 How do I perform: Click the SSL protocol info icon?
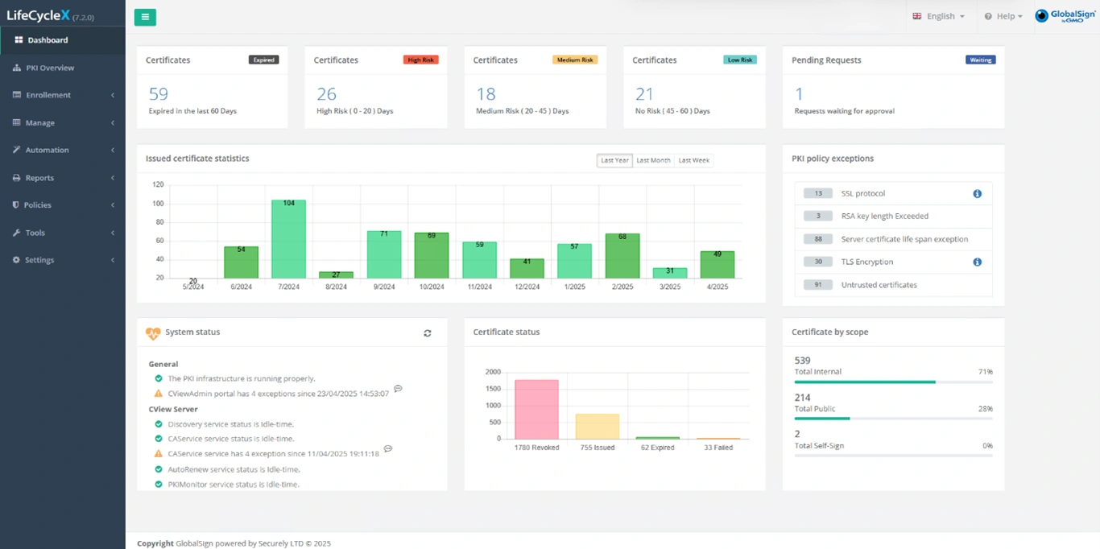pos(977,194)
